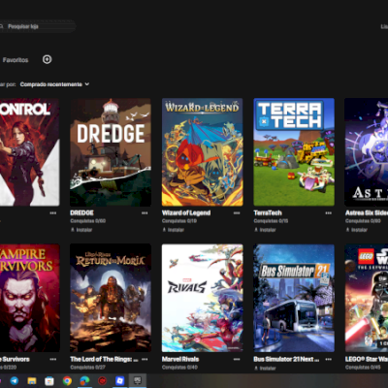Open the TerraTech cover thumbnail
This screenshot has height=388, width=388.
(x=294, y=152)
